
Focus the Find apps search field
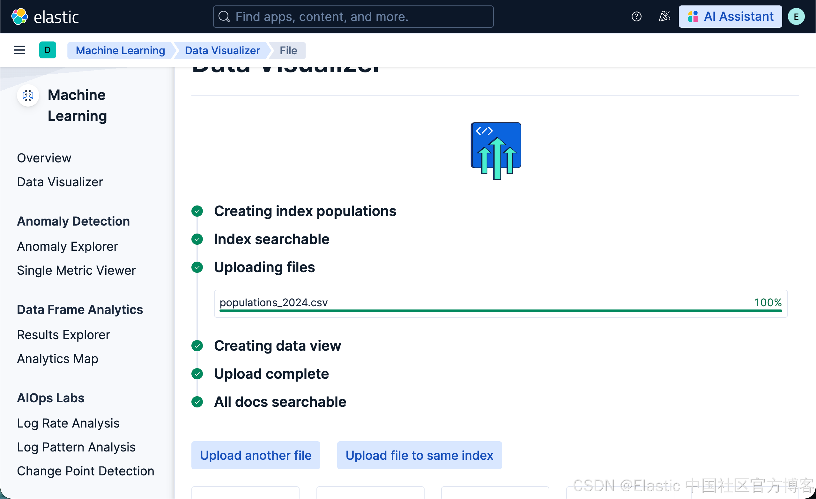353,17
